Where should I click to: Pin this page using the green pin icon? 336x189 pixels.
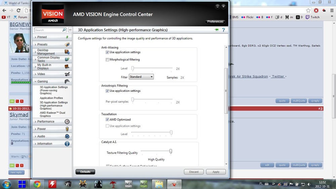tap(216, 30)
